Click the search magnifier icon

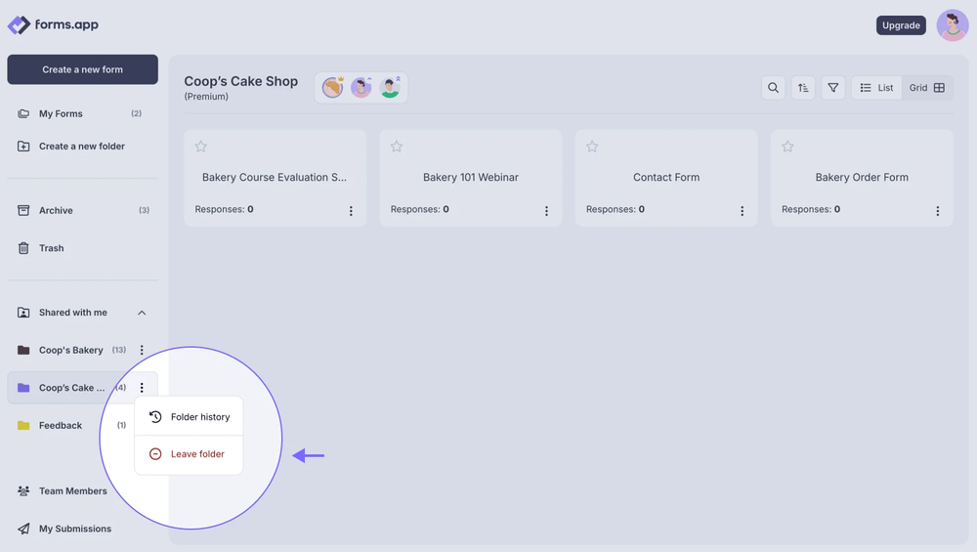[x=773, y=88]
